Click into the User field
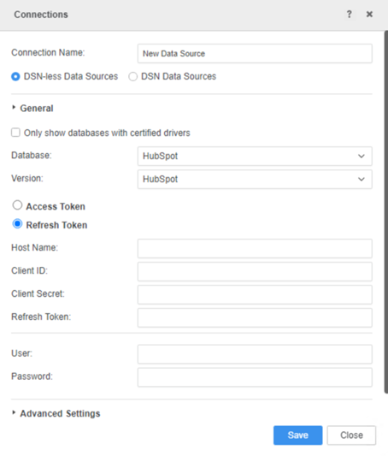 (x=255, y=354)
